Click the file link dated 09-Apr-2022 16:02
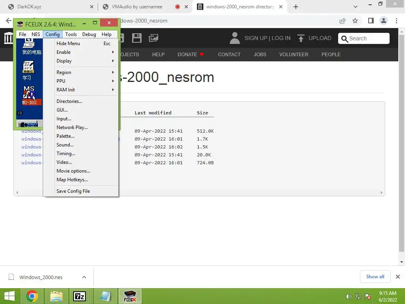Viewport: 405px width, 304px height. [31, 147]
